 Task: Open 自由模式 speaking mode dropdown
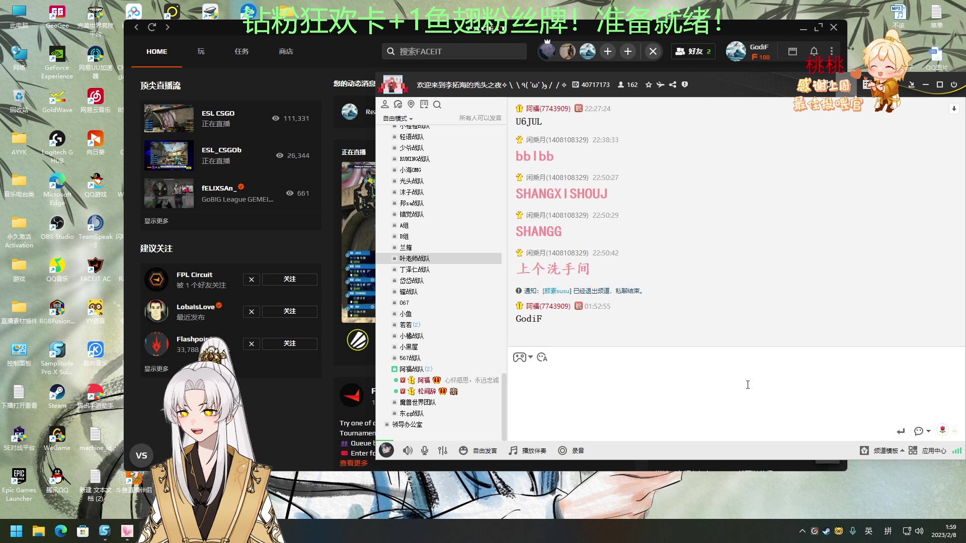pyautogui.click(x=398, y=118)
